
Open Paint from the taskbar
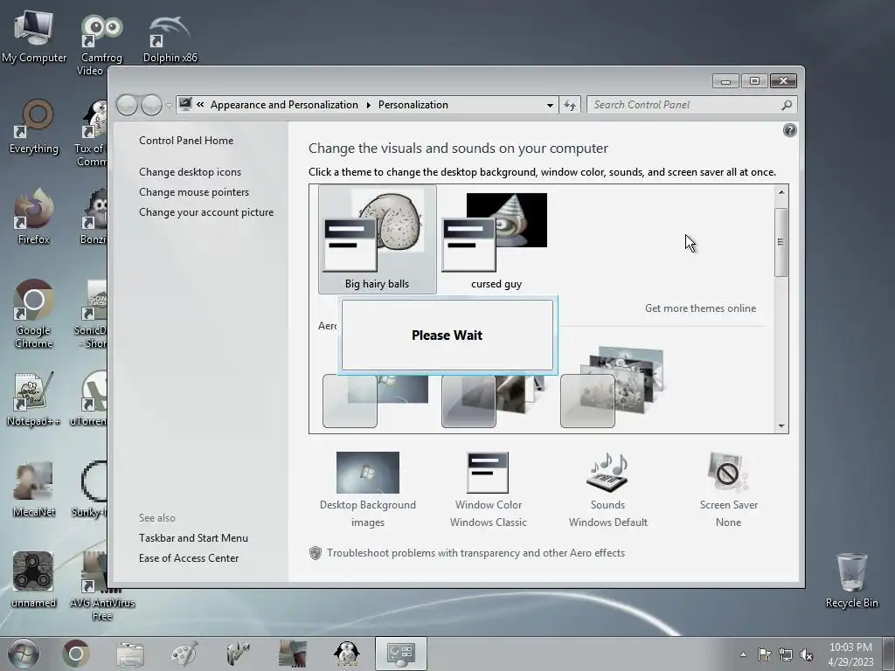[x=184, y=654]
